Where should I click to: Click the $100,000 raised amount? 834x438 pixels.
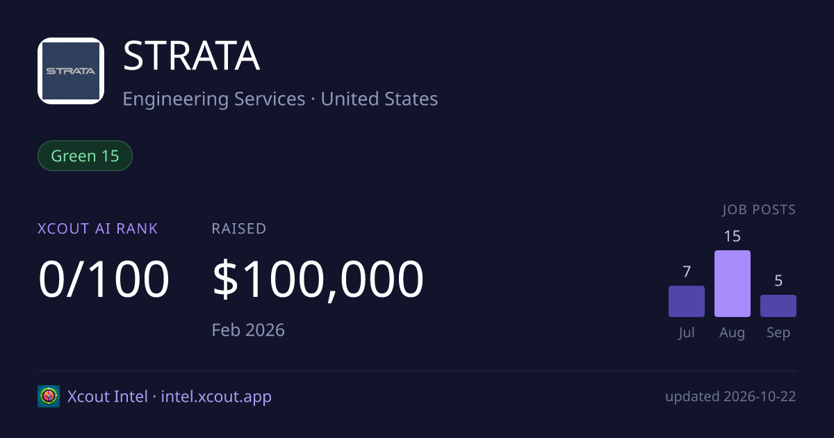(318, 279)
